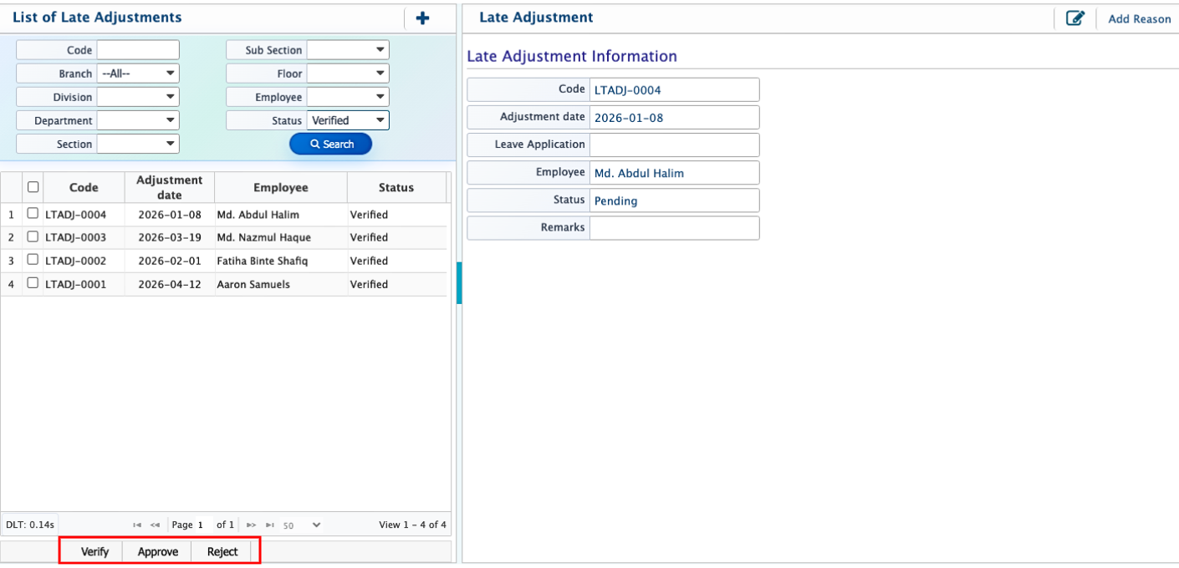Sort the list by Adjustment date column
The image size is (1179, 568).
(x=169, y=187)
